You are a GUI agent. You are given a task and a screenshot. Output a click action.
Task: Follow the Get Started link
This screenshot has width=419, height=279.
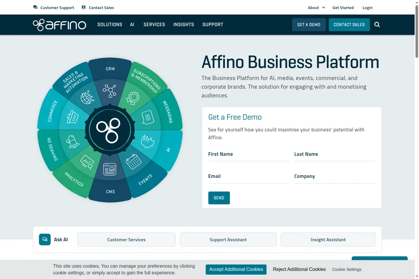click(x=343, y=8)
